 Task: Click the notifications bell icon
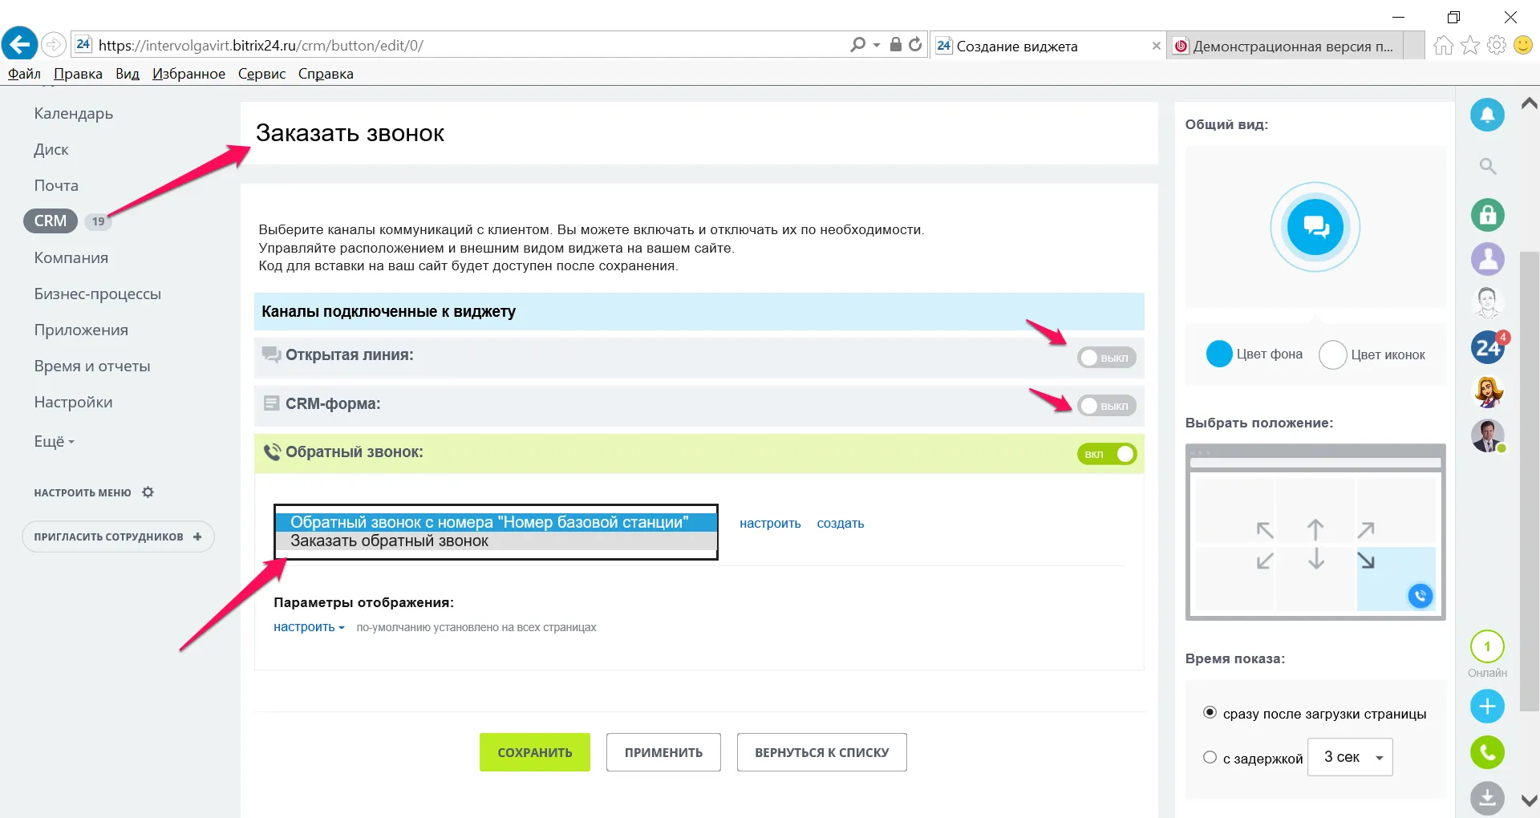click(1486, 115)
